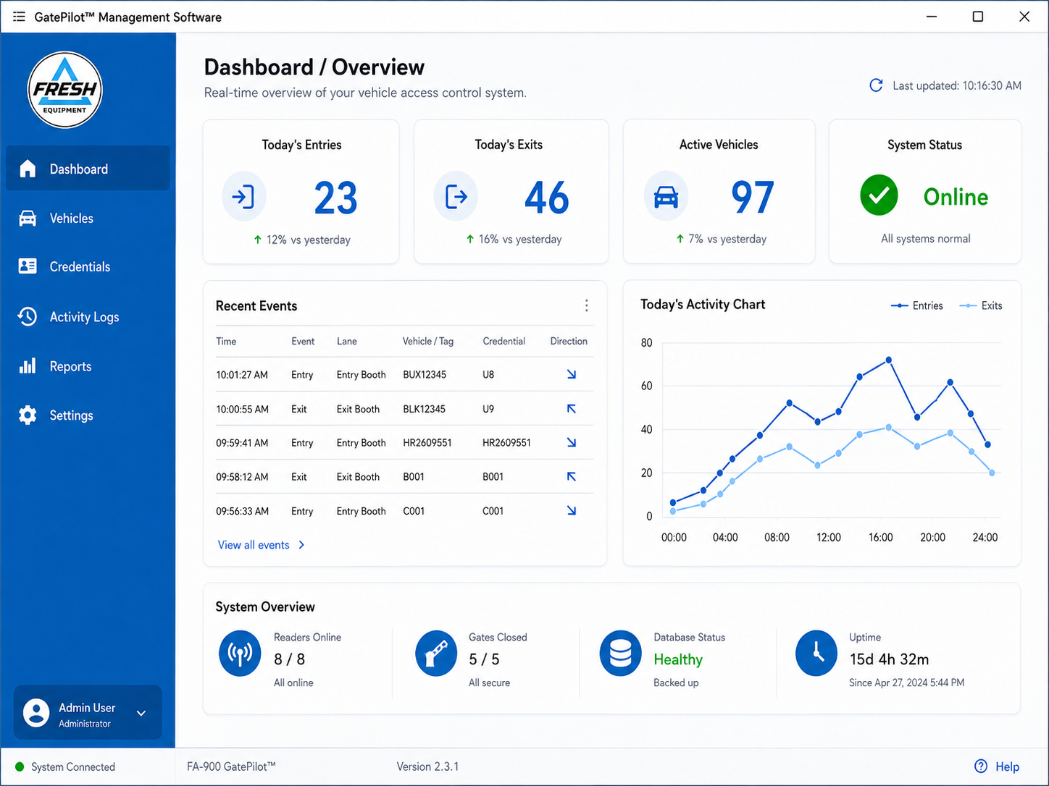Image resolution: width=1049 pixels, height=786 pixels.
Task: Click the Today's Exits arrow icon
Action: [456, 196]
